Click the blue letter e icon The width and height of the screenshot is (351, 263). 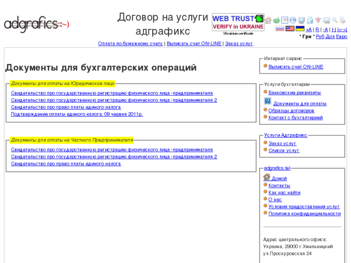[310, 20]
